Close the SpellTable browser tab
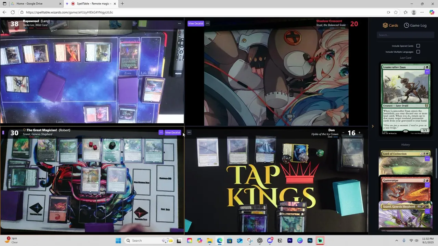 click(115, 4)
